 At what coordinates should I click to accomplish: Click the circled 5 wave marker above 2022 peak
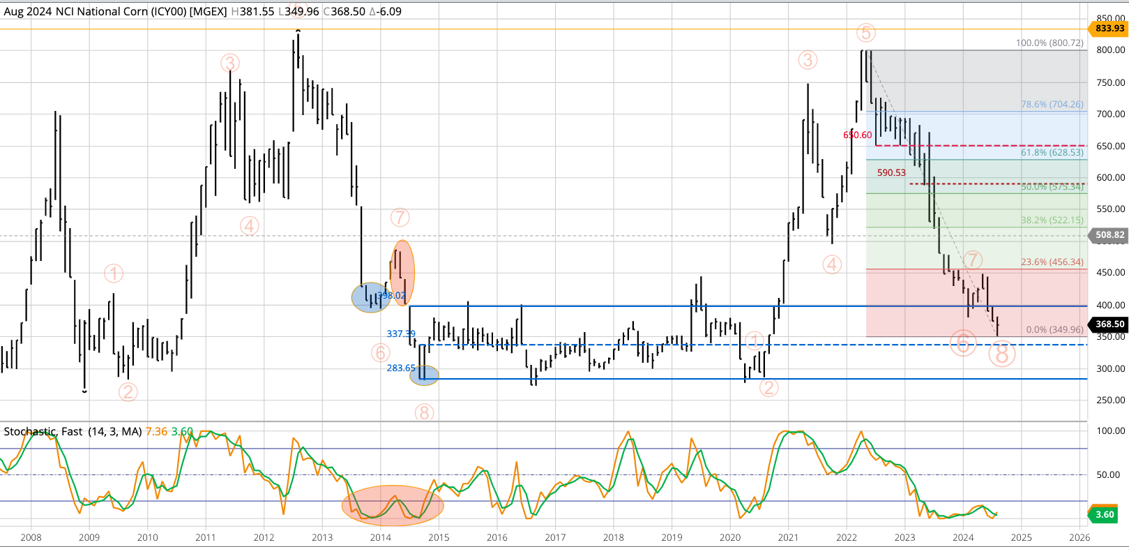865,33
